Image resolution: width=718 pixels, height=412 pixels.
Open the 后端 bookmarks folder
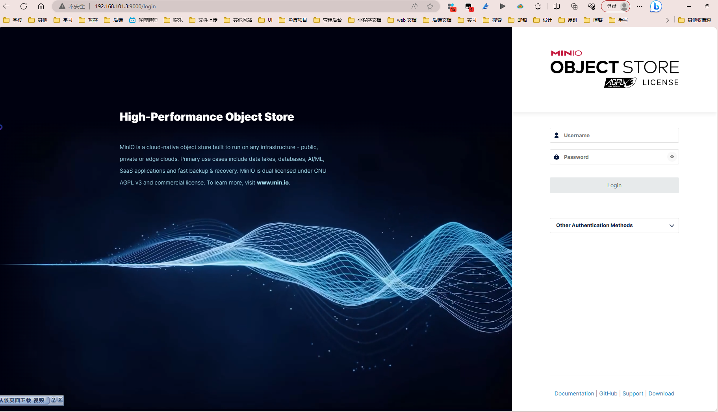(113, 20)
